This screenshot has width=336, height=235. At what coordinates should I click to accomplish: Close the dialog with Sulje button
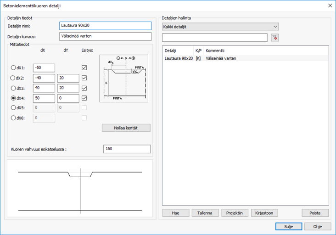[289, 227]
